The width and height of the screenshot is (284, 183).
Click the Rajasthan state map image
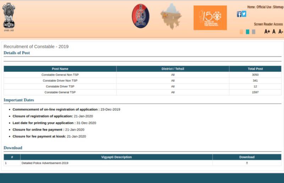[x=171, y=17]
